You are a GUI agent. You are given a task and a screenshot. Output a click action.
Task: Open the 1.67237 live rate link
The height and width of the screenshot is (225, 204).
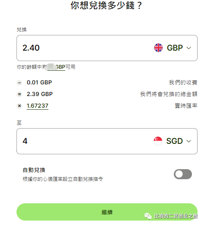(x=37, y=106)
